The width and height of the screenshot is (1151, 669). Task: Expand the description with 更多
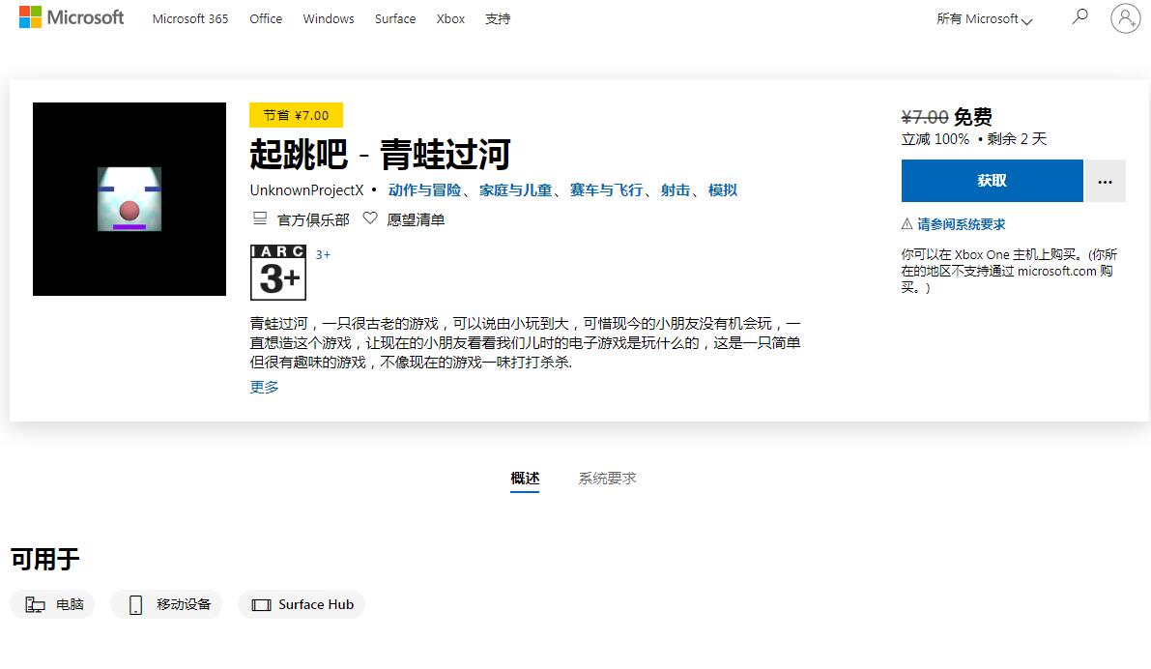[264, 387]
